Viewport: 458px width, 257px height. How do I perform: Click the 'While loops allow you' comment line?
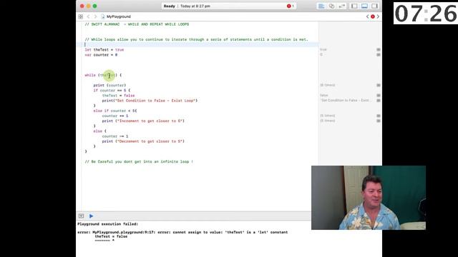(x=196, y=40)
